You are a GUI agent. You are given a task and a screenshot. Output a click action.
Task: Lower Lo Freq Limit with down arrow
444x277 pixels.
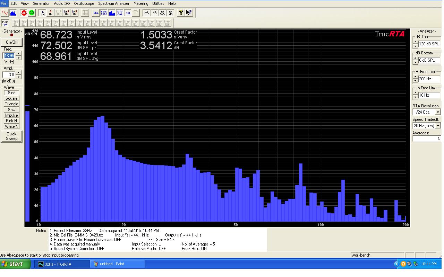pos(415,97)
